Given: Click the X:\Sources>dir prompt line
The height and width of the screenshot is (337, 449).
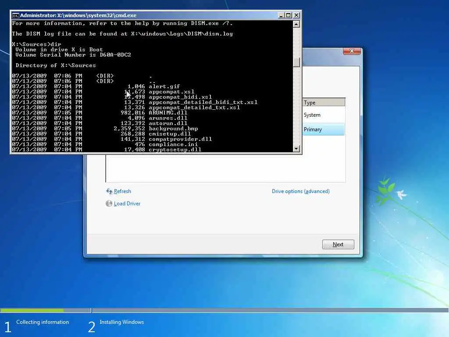Looking at the screenshot, I should [x=36, y=44].
